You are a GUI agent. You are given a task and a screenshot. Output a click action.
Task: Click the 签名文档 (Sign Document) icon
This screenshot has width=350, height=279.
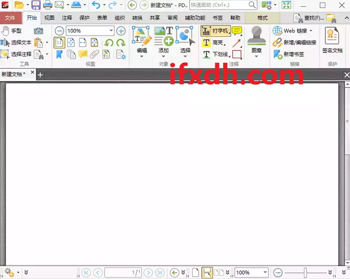(333, 39)
